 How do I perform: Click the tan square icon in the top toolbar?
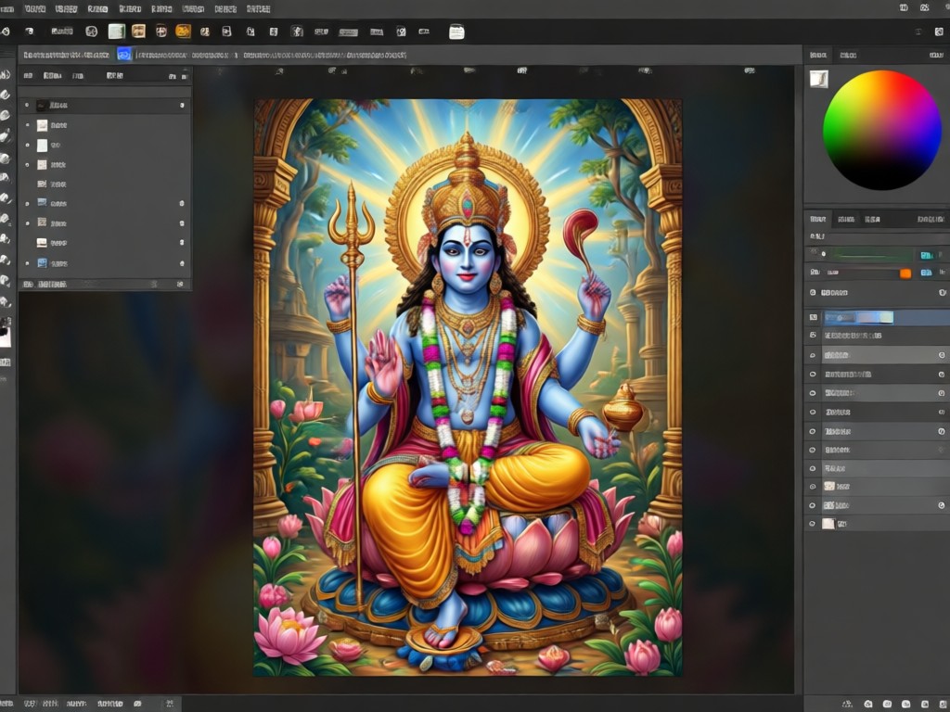(139, 31)
